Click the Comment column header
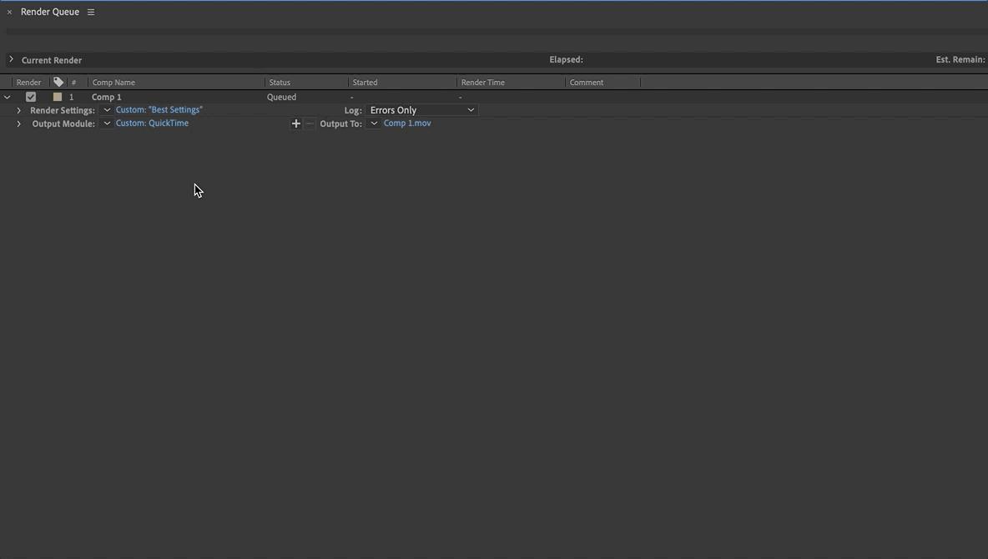 pyautogui.click(x=587, y=83)
